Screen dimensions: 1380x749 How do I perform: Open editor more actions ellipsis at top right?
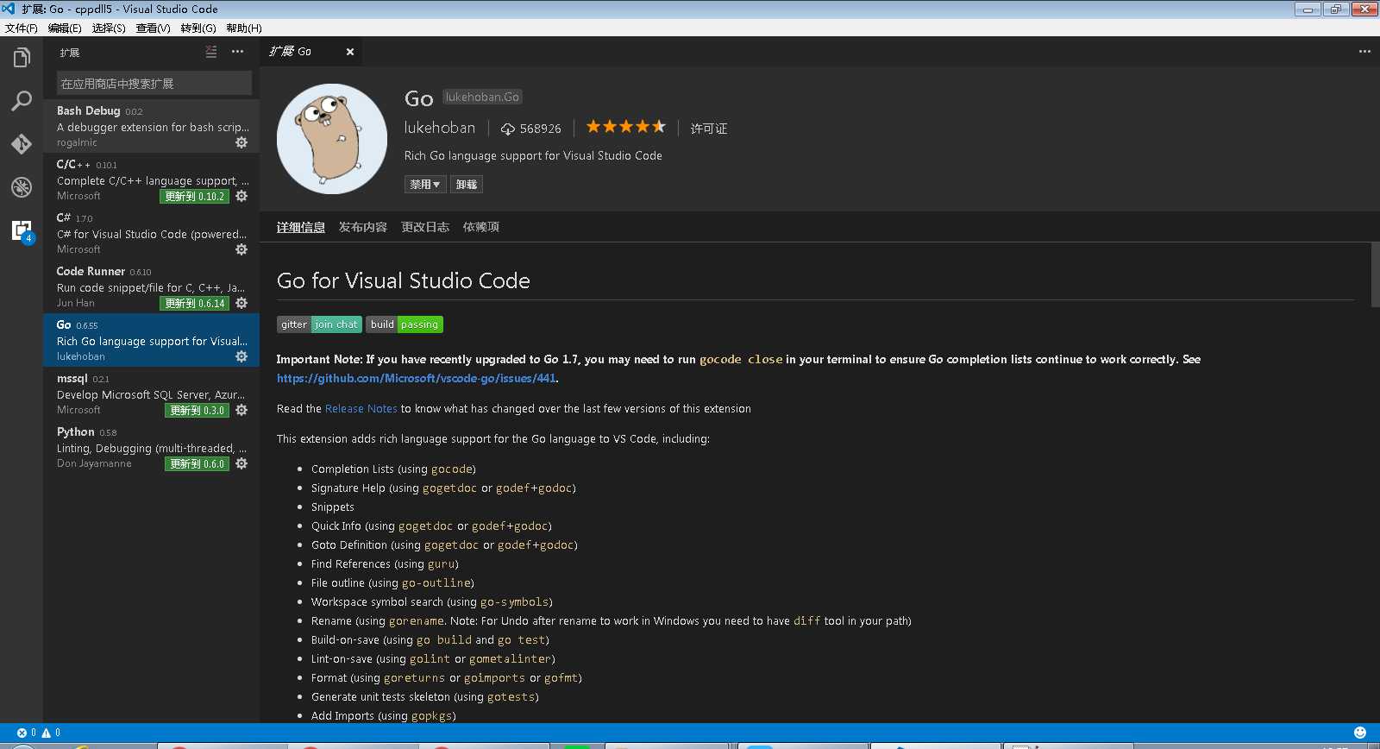(1364, 52)
